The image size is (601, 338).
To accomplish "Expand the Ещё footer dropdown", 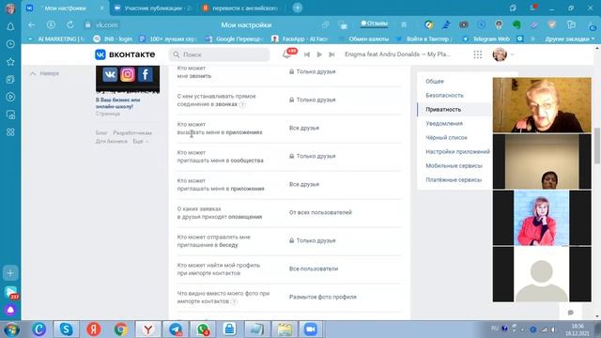I will coord(140,142).
